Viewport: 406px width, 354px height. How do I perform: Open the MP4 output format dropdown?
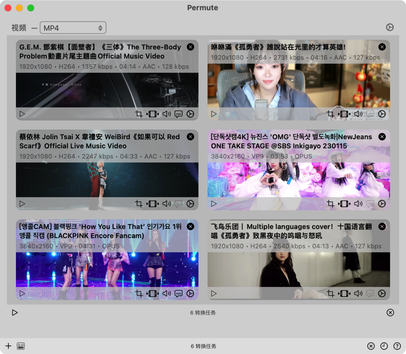pos(73,28)
